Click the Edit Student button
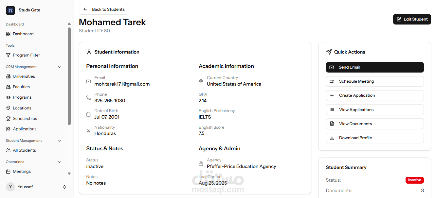 pyautogui.click(x=412, y=19)
